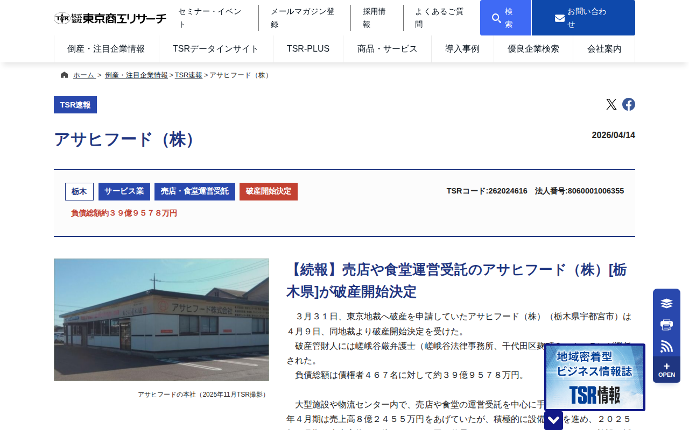The image size is (689, 430).
Task: Click the blue TSR速報 category badge
Action: [x=75, y=105]
